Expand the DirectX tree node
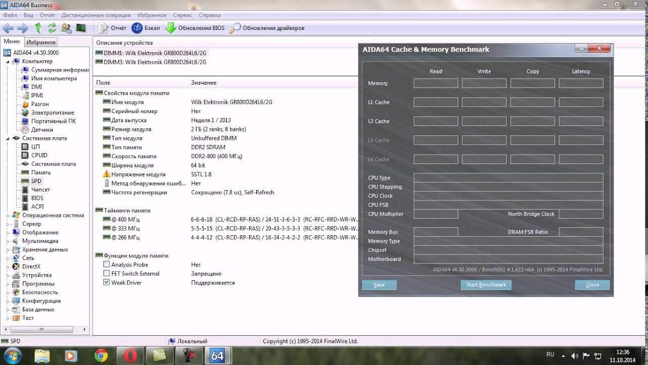This screenshot has height=365, width=648. (x=8, y=267)
